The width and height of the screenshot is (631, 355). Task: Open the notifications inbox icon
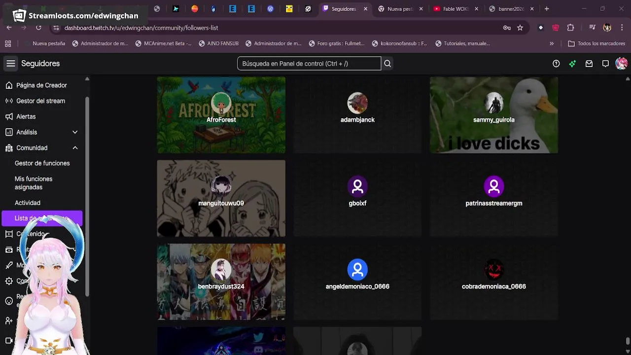589,64
